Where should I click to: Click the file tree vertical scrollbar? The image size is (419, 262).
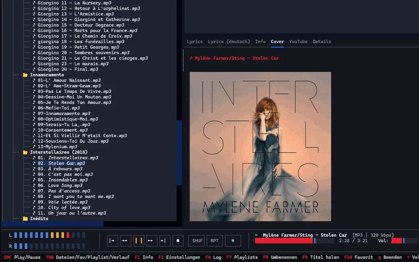[x=179, y=153]
